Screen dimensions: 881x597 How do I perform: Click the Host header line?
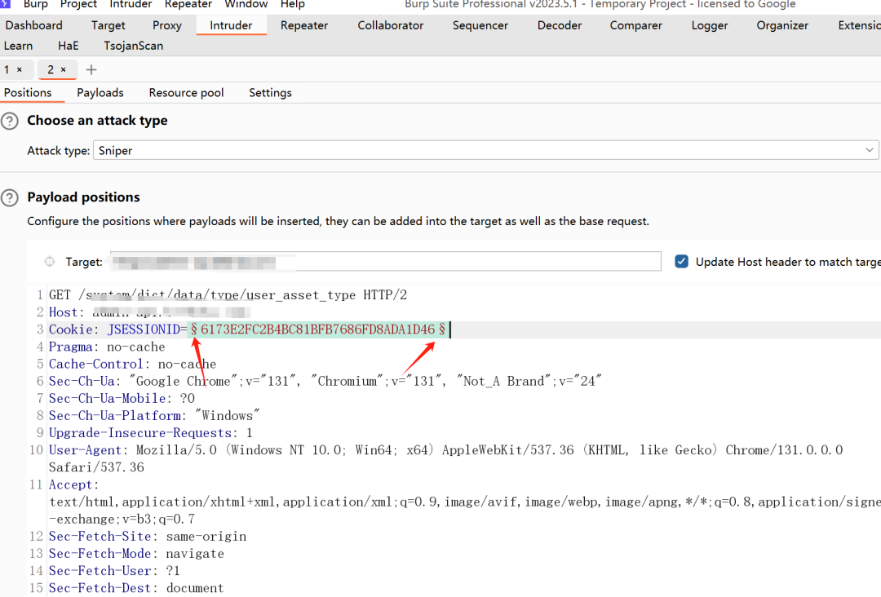click(x=149, y=312)
